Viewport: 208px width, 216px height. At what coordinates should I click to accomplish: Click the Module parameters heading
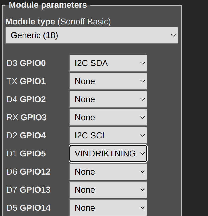48,5
